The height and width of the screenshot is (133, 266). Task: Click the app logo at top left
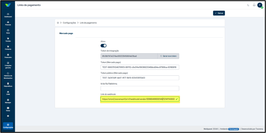pyautogui.click(x=8, y=5)
